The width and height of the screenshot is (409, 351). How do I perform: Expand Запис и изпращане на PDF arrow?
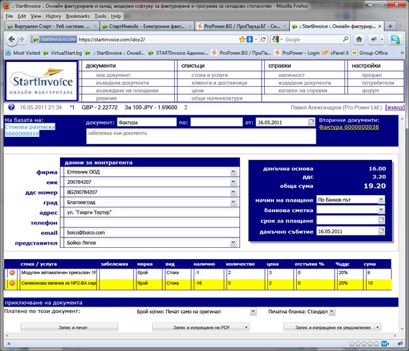click(246, 328)
